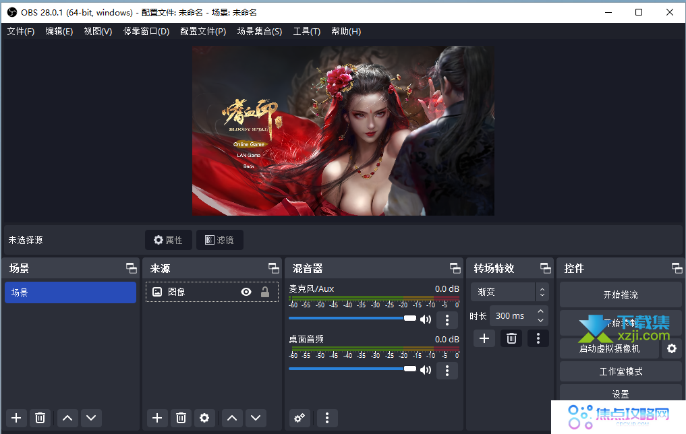Open the 编辑(E) menu
This screenshot has height=434, width=686.
pyautogui.click(x=59, y=32)
